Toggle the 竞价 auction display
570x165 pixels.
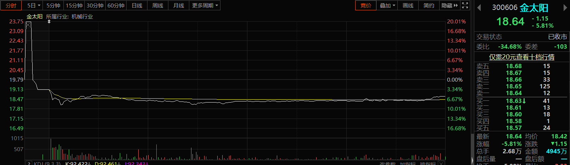click(366, 5)
